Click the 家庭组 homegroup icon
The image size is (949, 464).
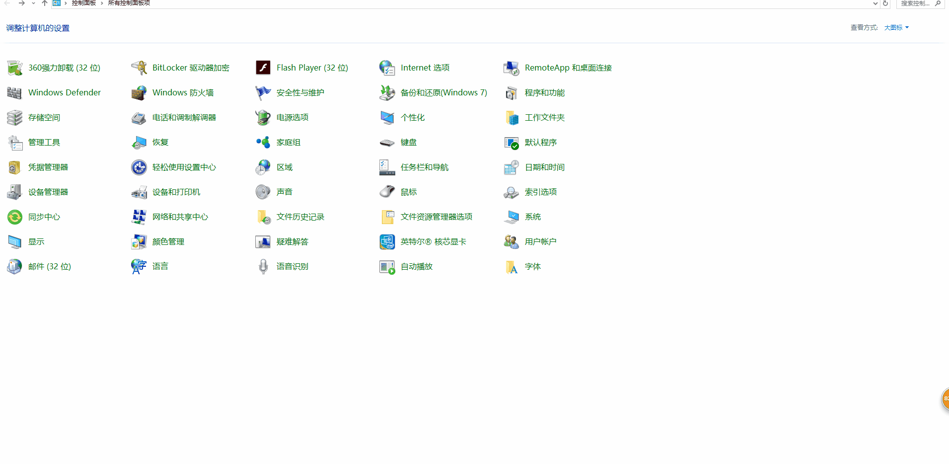263,143
